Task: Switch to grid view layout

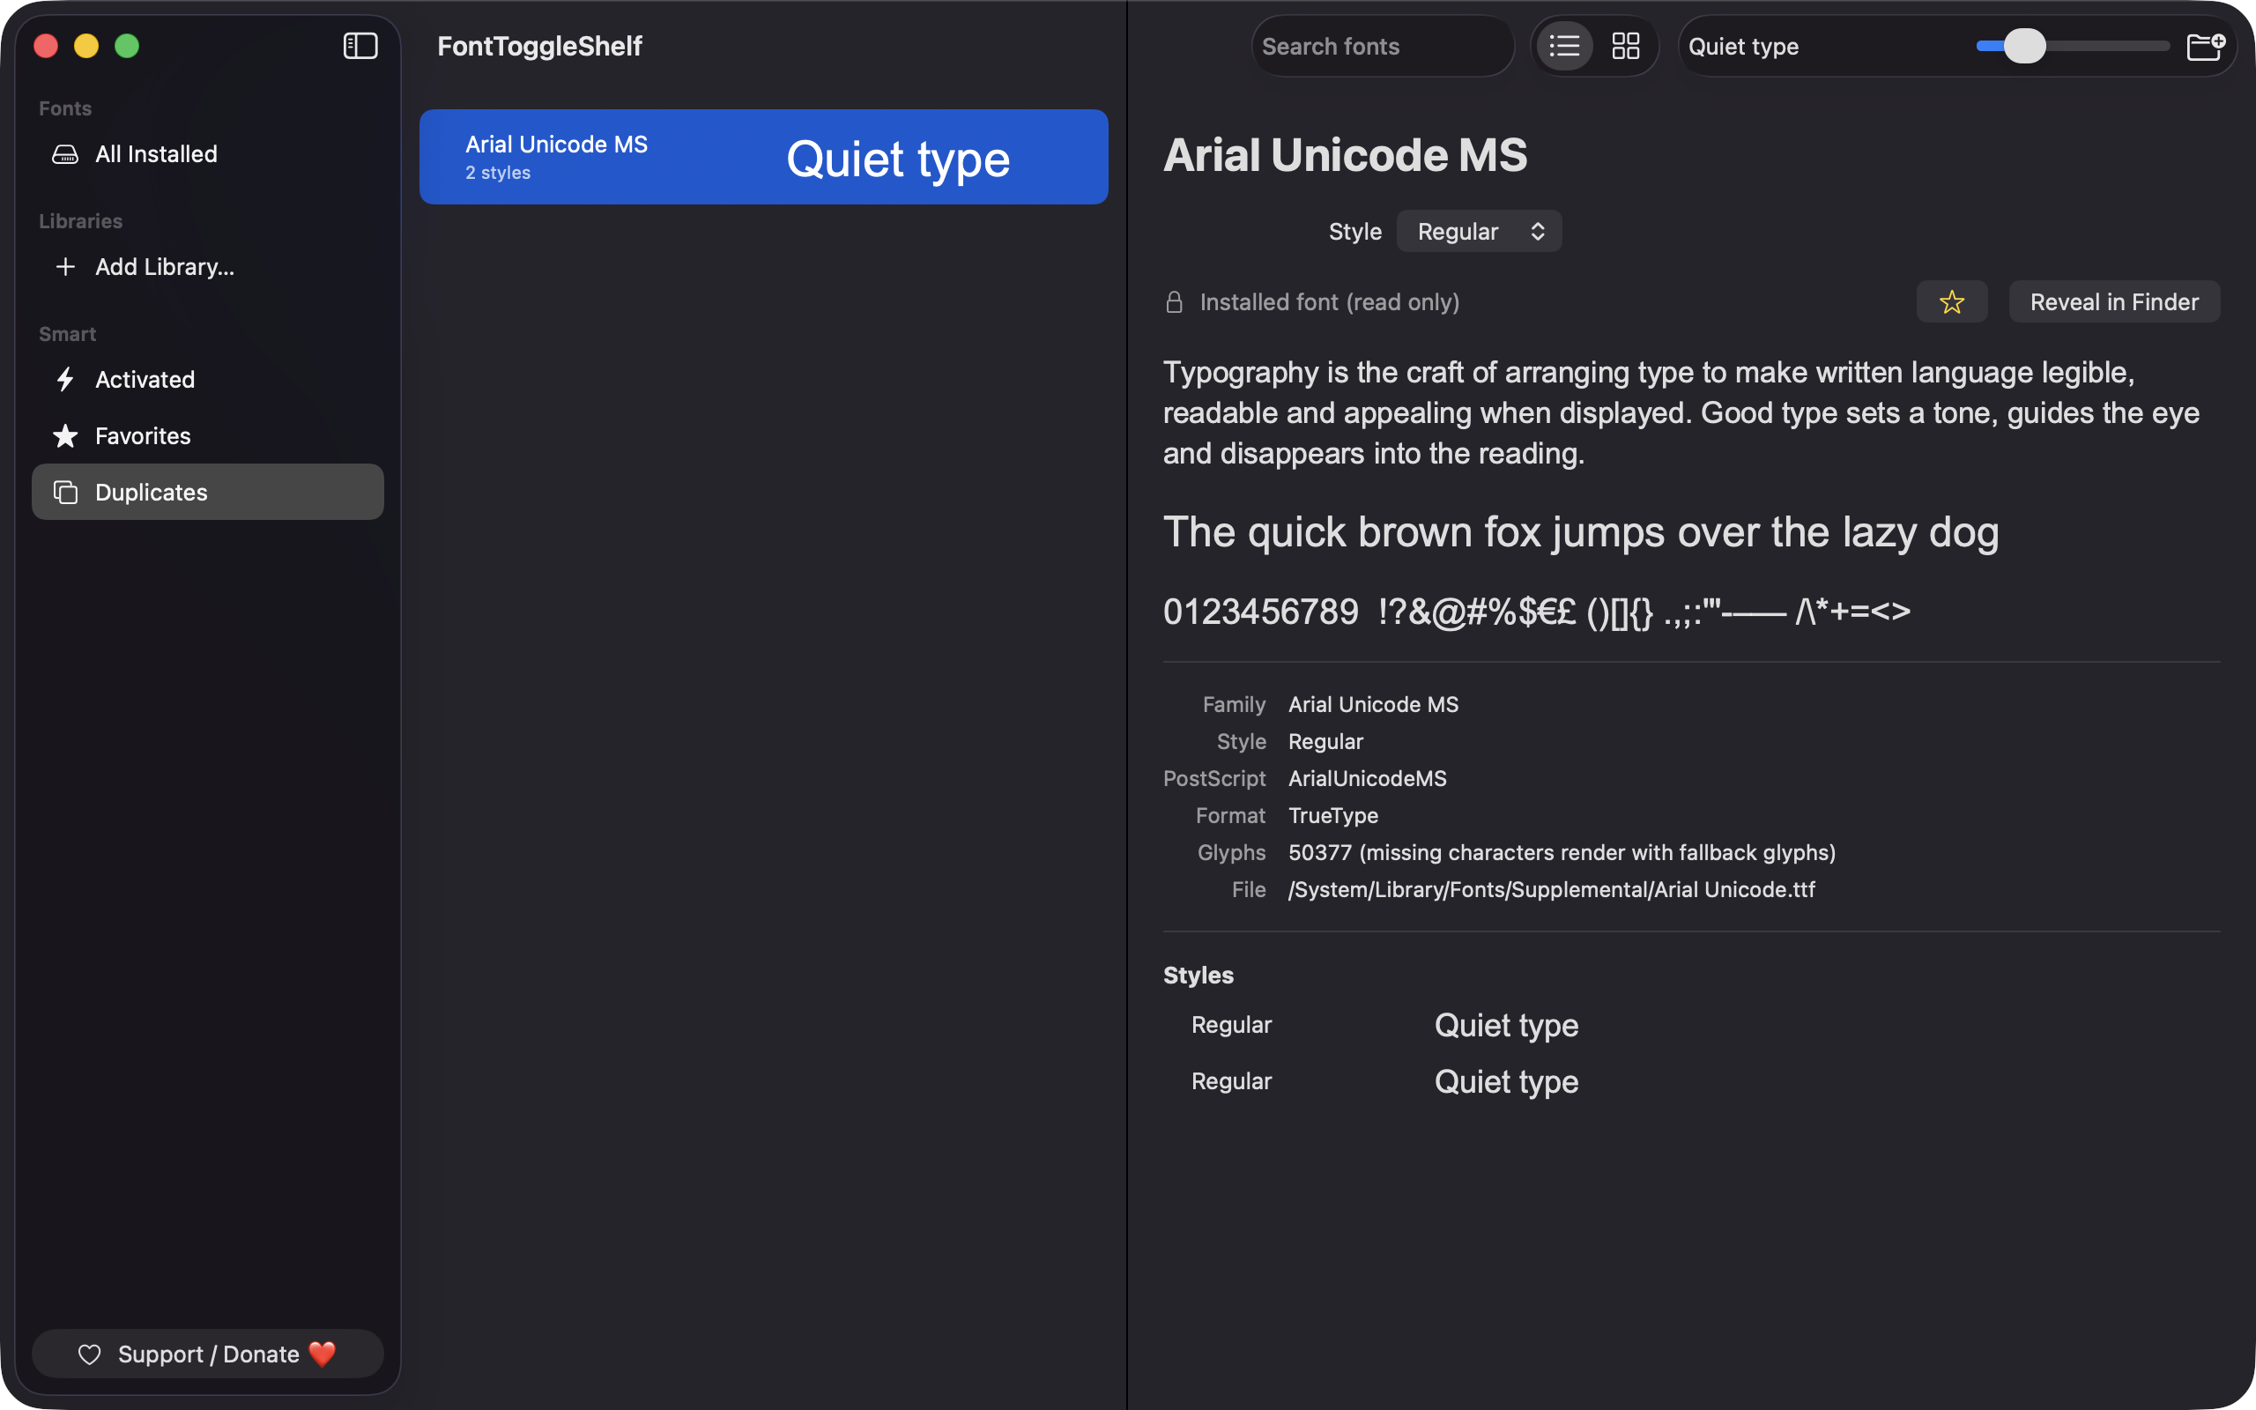Action: click(1625, 46)
